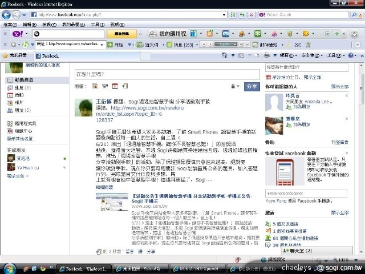The height and width of the screenshot is (274, 365).
Task: Open the 安全性(S) command bar dropdown
Action: [x=312, y=55]
